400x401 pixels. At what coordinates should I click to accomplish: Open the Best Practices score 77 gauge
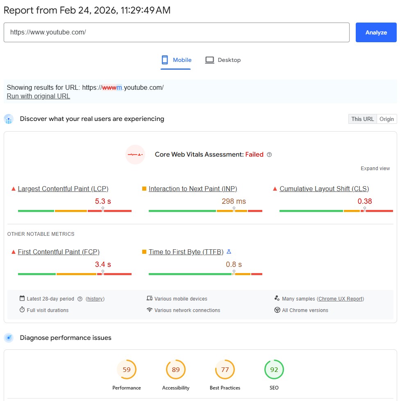225,370
